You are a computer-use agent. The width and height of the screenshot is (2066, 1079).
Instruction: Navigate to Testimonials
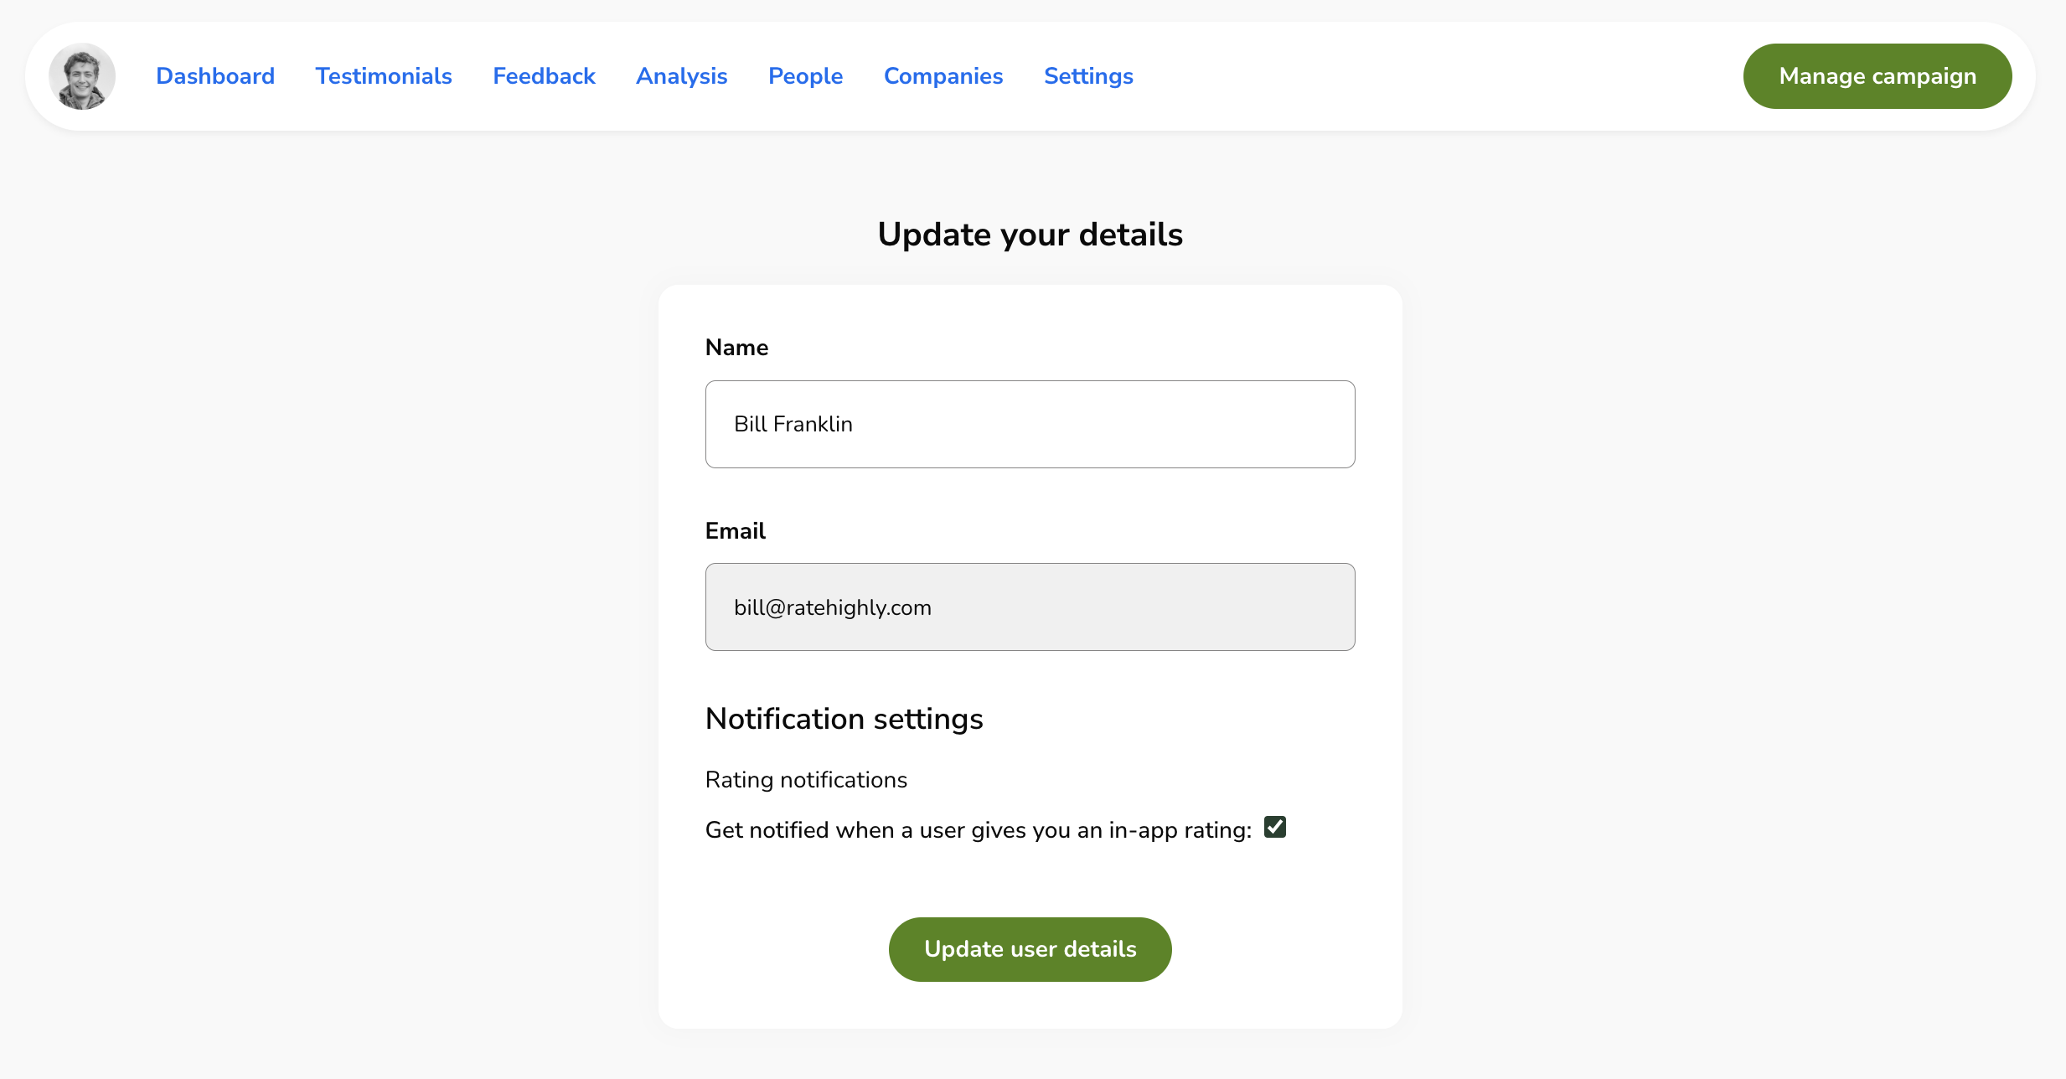[x=383, y=75]
